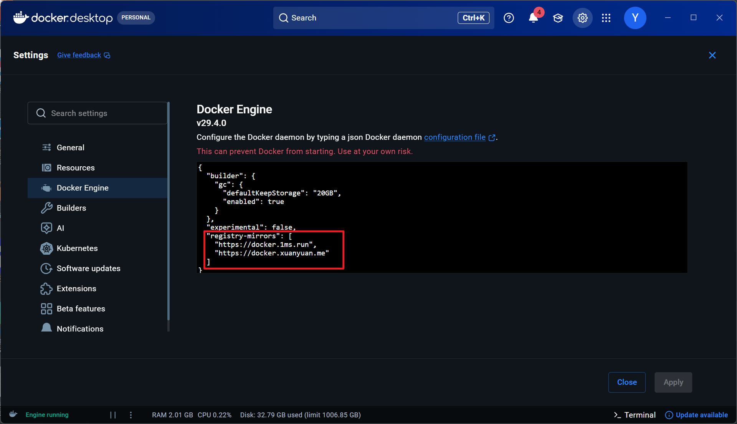Viewport: 737px width, 424px height.
Task: Click the AI sparkle icon
Action: [46, 228]
